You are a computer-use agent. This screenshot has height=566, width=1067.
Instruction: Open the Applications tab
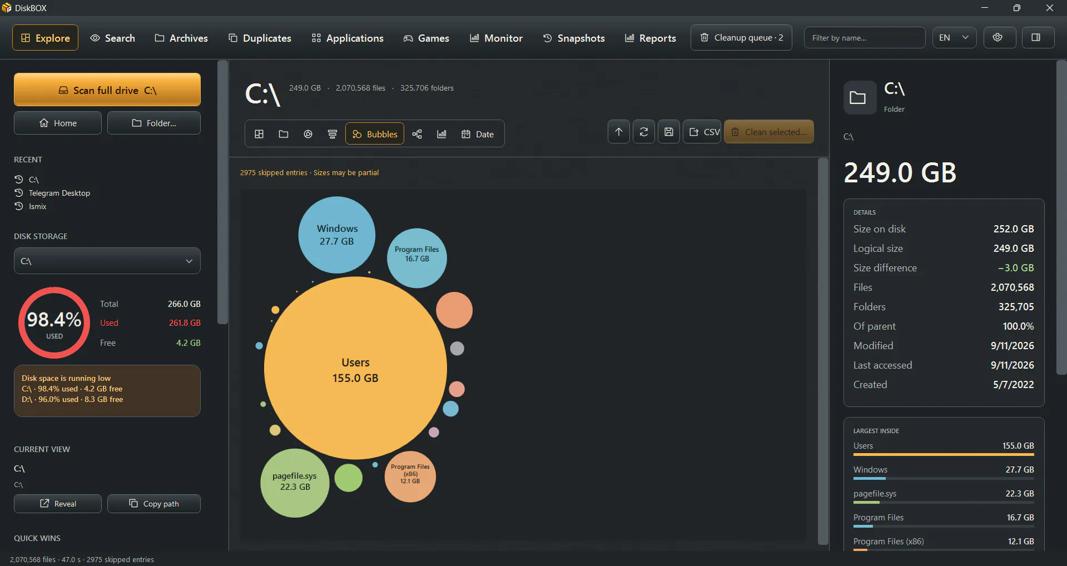(348, 38)
